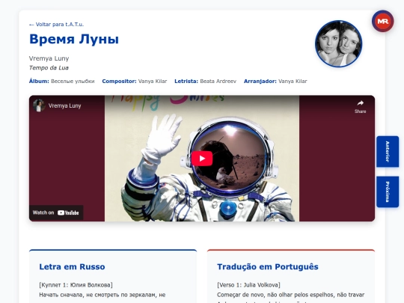404x303 pixels.
Task: Click album name Веселые улыбки
Action: pos(73,81)
